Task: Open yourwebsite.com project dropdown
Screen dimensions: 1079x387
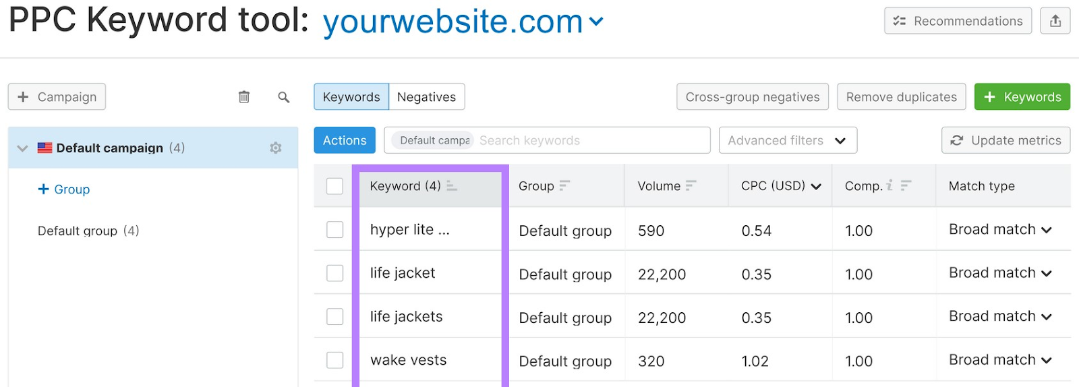Action: tap(462, 22)
